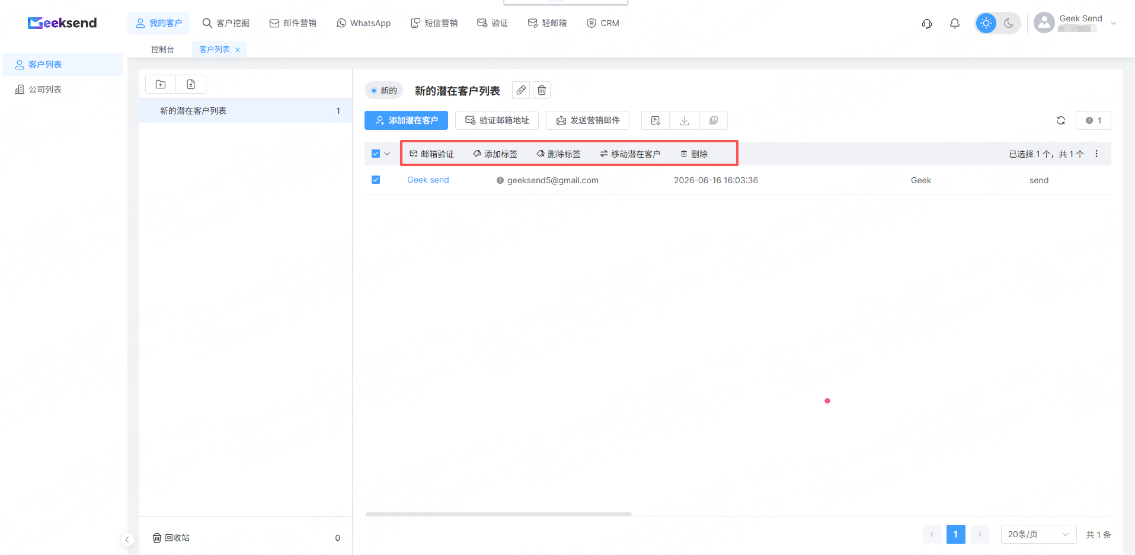
Task: Go to the previous page arrow
Action: (932, 534)
